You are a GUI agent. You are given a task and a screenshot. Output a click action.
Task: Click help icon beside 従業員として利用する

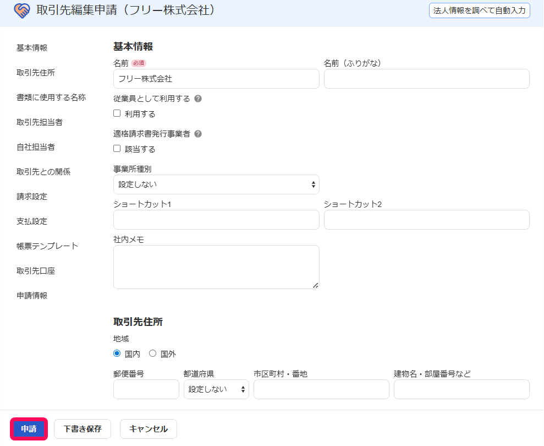(198, 99)
